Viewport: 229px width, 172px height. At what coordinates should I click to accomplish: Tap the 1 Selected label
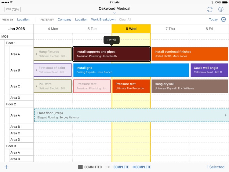point(216,167)
